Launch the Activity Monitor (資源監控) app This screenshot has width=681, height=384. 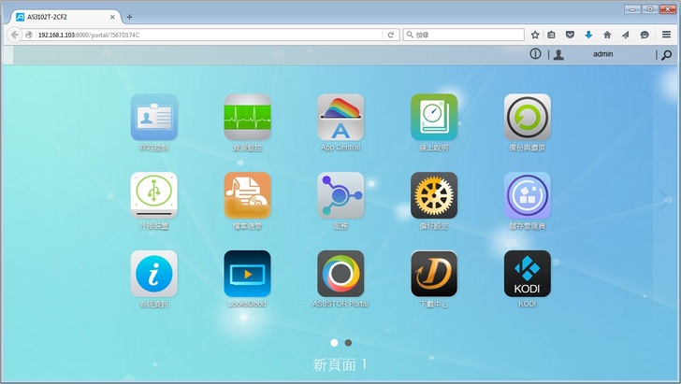click(x=247, y=118)
